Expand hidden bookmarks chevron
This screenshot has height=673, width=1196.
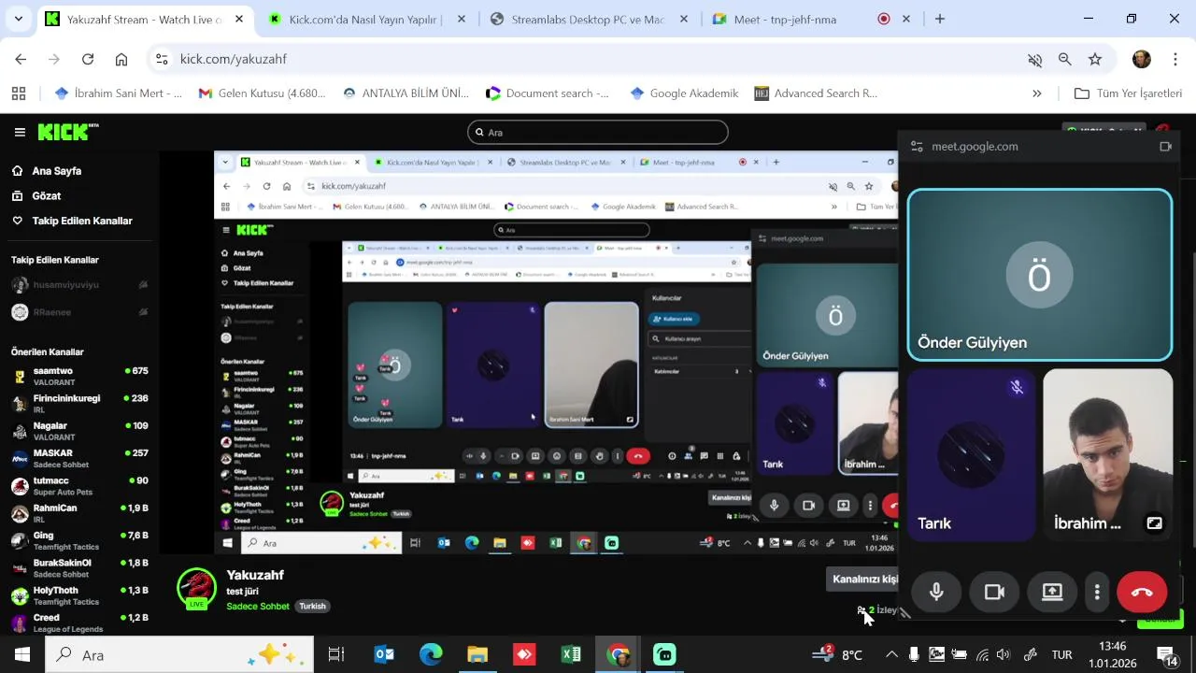click(1036, 93)
